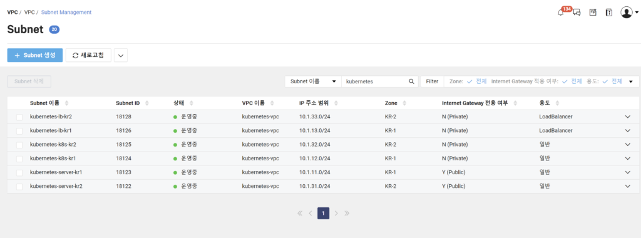Expand kubernetes-server-kr2 row details
The image size is (641, 238).
pos(628,187)
